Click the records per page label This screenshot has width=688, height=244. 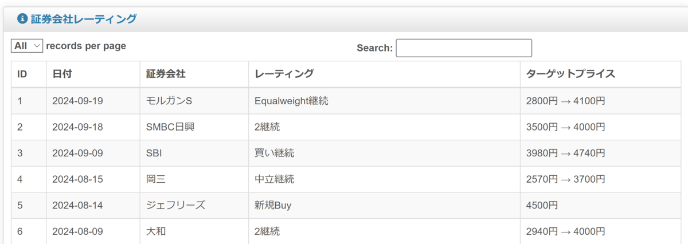pyautogui.click(x=86, y=46)
